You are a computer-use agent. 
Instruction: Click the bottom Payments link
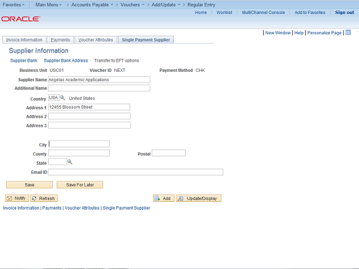(52, 208)
